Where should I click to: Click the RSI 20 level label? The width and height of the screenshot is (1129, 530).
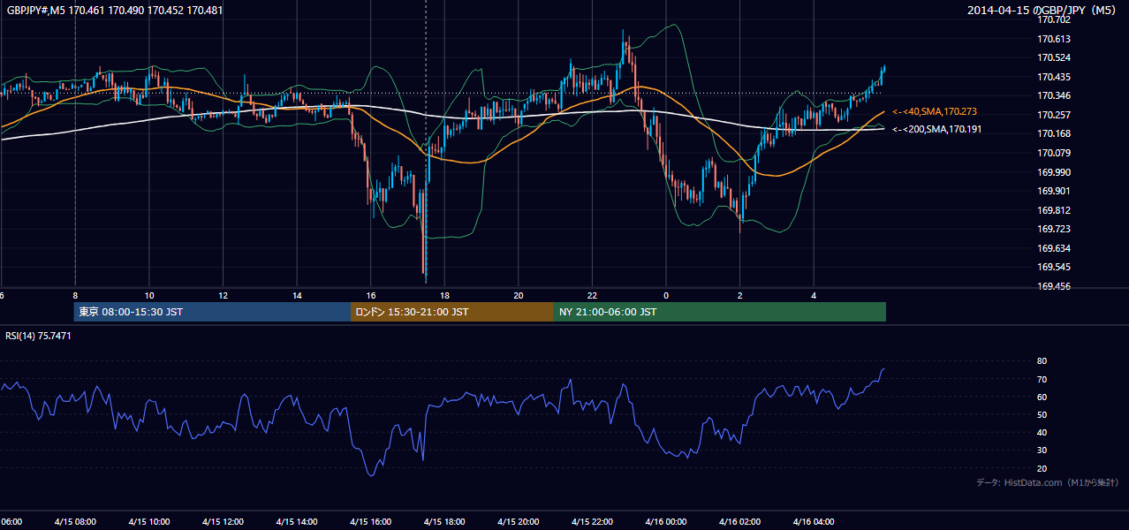[x=1042, y=468]
